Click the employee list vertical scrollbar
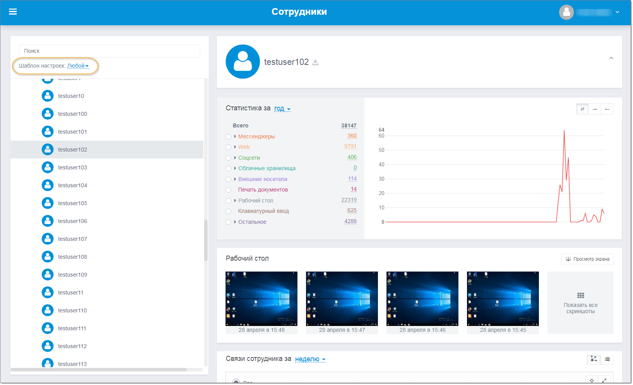The height and width of the screenshot is (385, 633). point(206,240)
